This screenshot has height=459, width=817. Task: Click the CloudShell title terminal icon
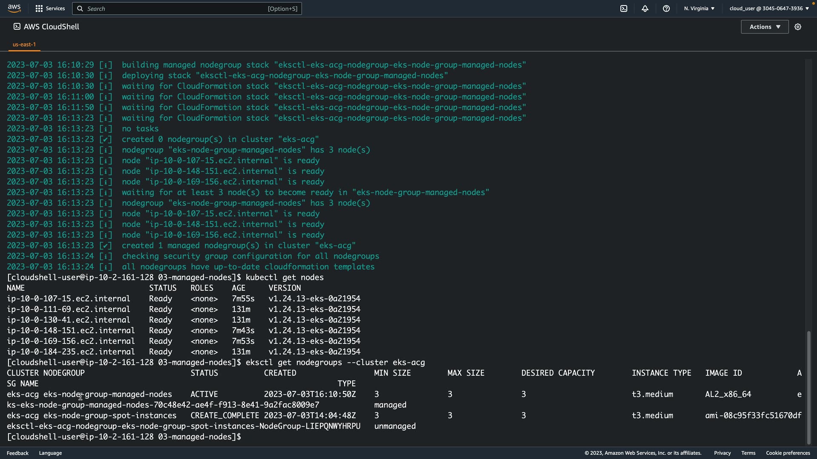click(x=17, y=26)
